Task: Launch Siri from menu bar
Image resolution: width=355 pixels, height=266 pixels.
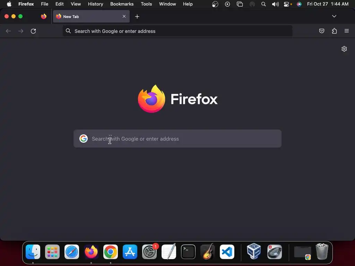Action: (x=299, y=4)
